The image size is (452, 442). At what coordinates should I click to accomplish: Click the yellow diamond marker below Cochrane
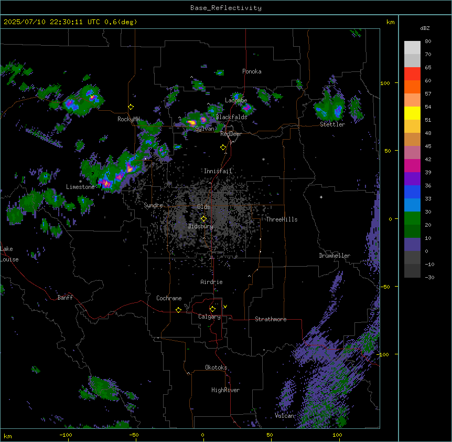click(x=178, y=310)
